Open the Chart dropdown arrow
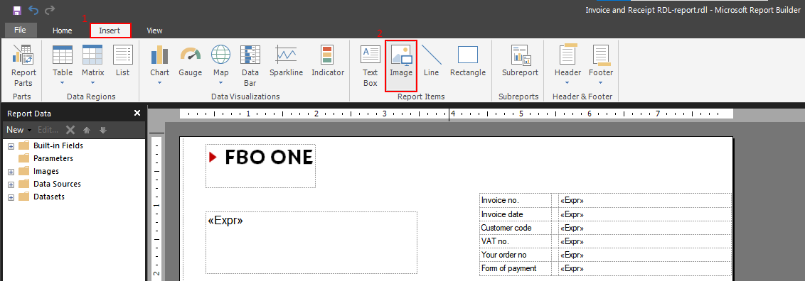This screenshot has height=281, width=805. 160,82
